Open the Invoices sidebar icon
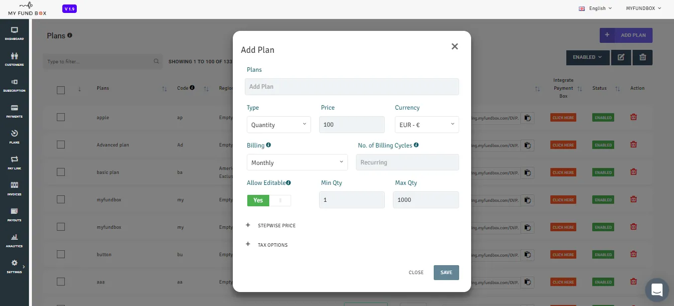674x306 pixels. 14,185
